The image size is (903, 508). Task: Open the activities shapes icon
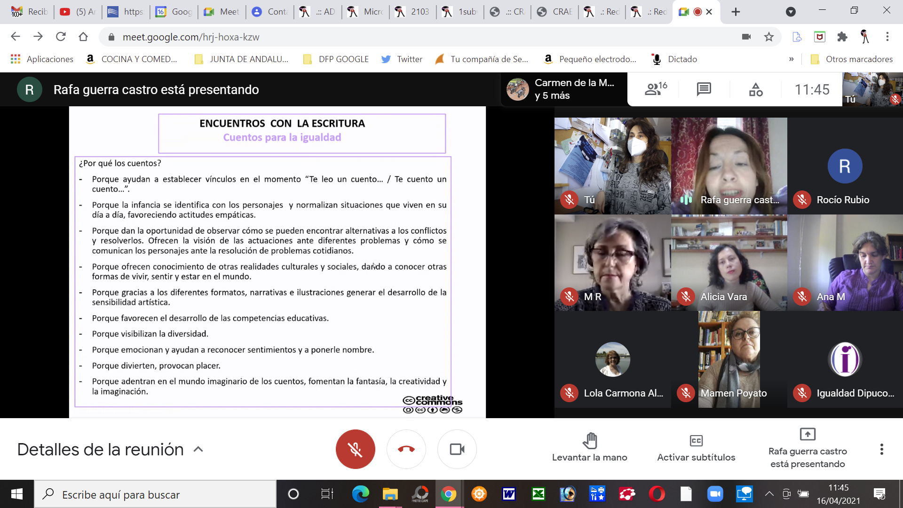pyautogui.click(x=756, y=89)
